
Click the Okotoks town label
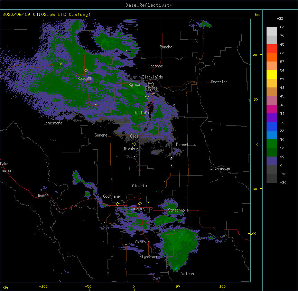coord(142,242)
